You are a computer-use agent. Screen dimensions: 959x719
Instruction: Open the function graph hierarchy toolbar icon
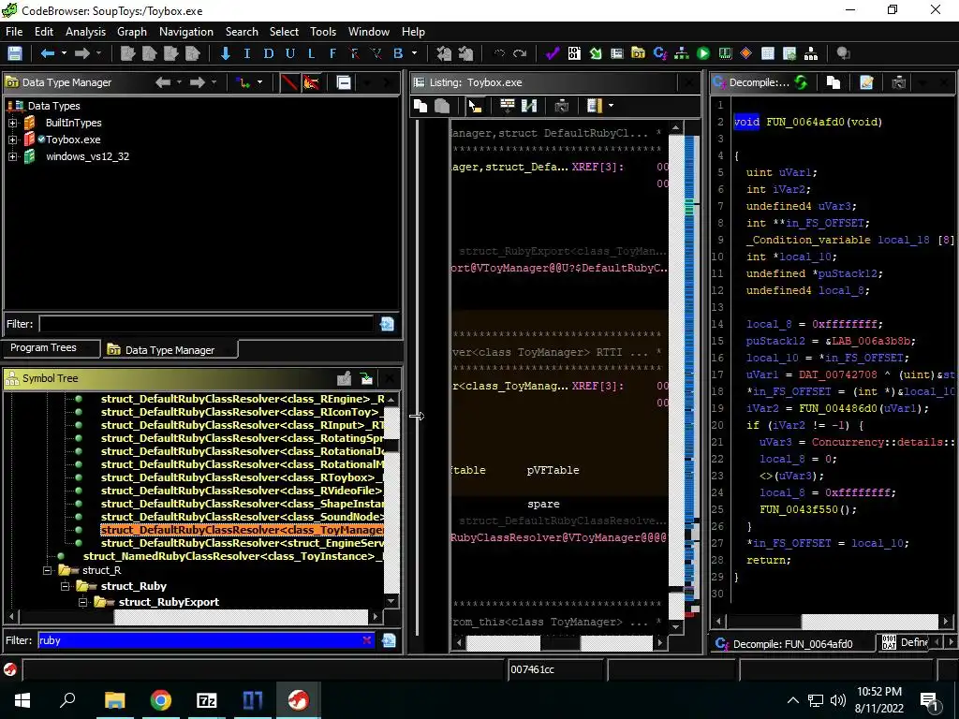(682, 53)
